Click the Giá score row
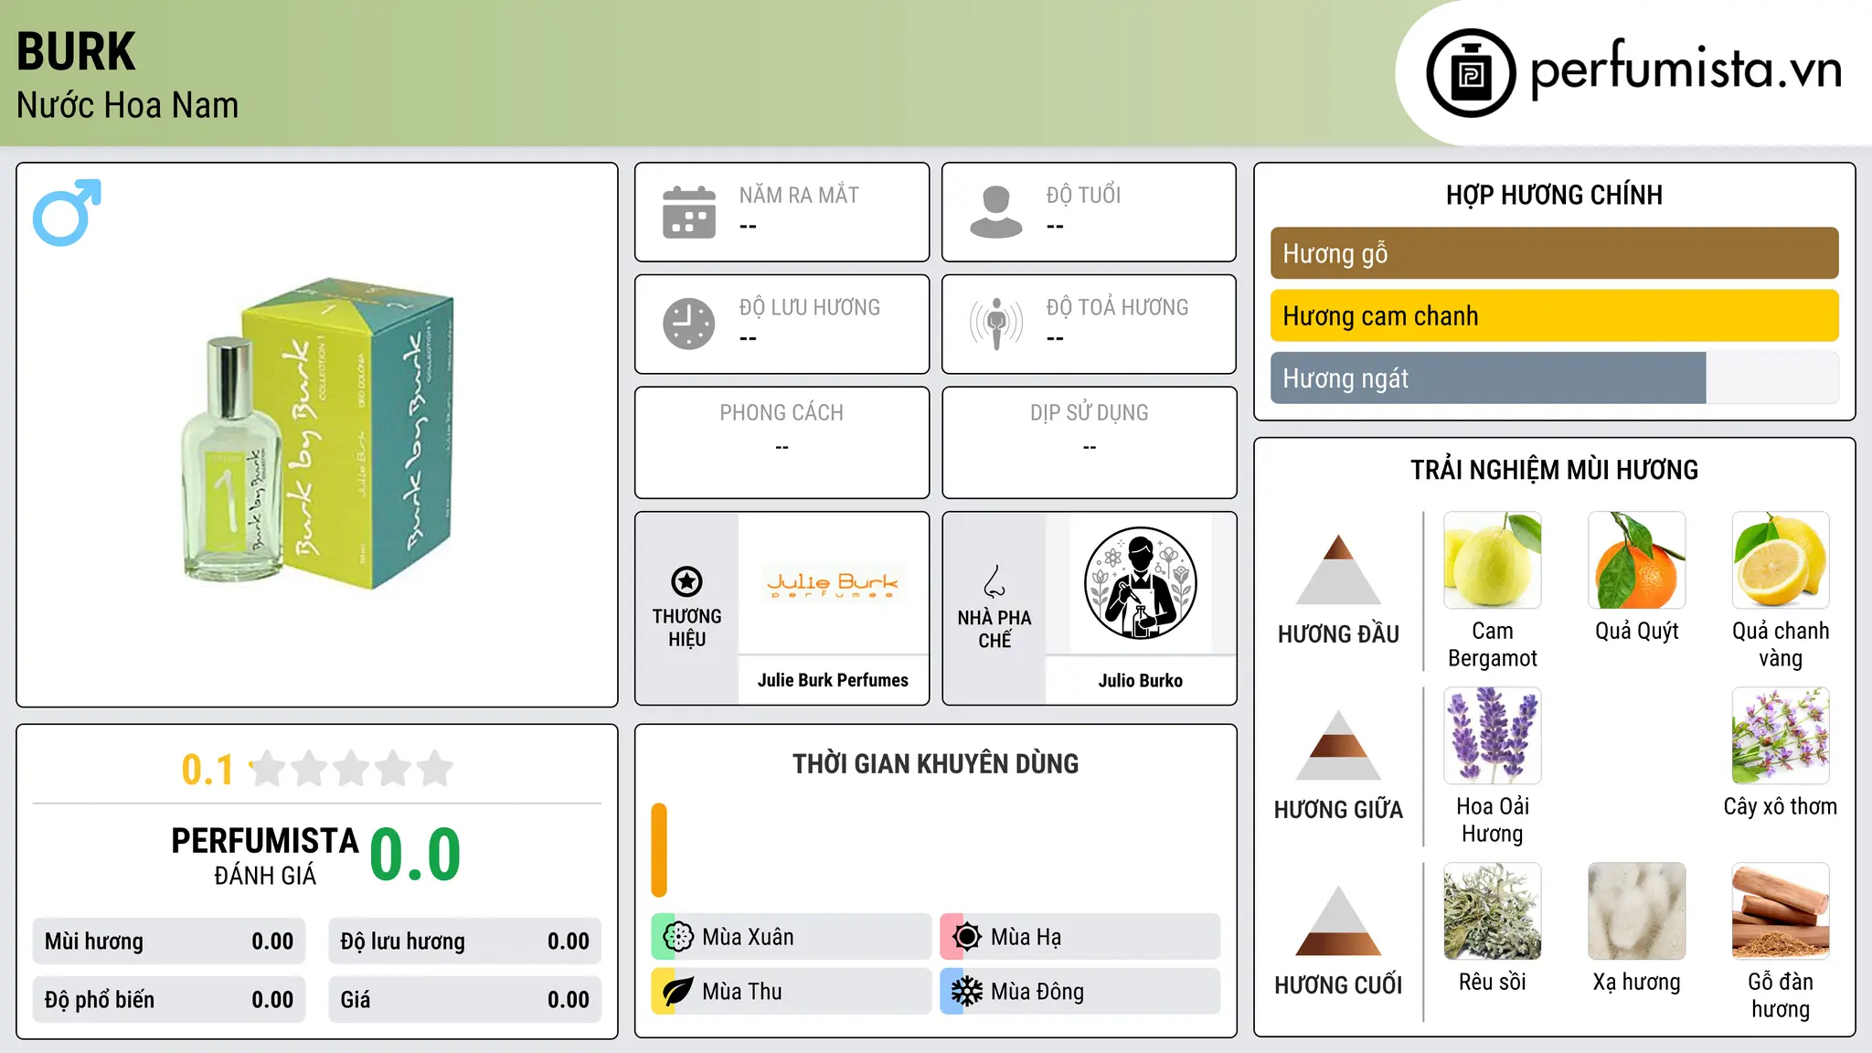1872x1053 pixels. tap(464, 1000)
